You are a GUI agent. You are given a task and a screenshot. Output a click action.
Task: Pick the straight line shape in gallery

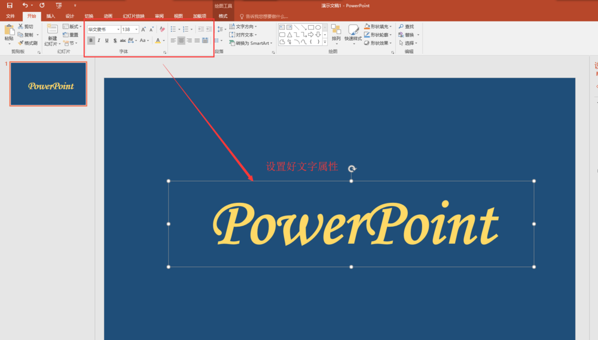click(x=297, y=28)
